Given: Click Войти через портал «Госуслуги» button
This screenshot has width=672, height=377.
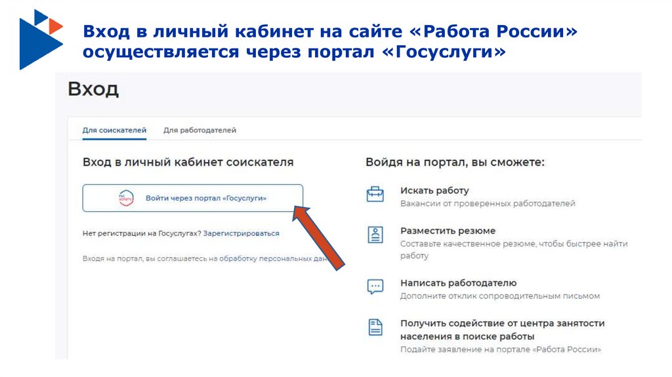Looking at the screenshot, I should [193, 198].
